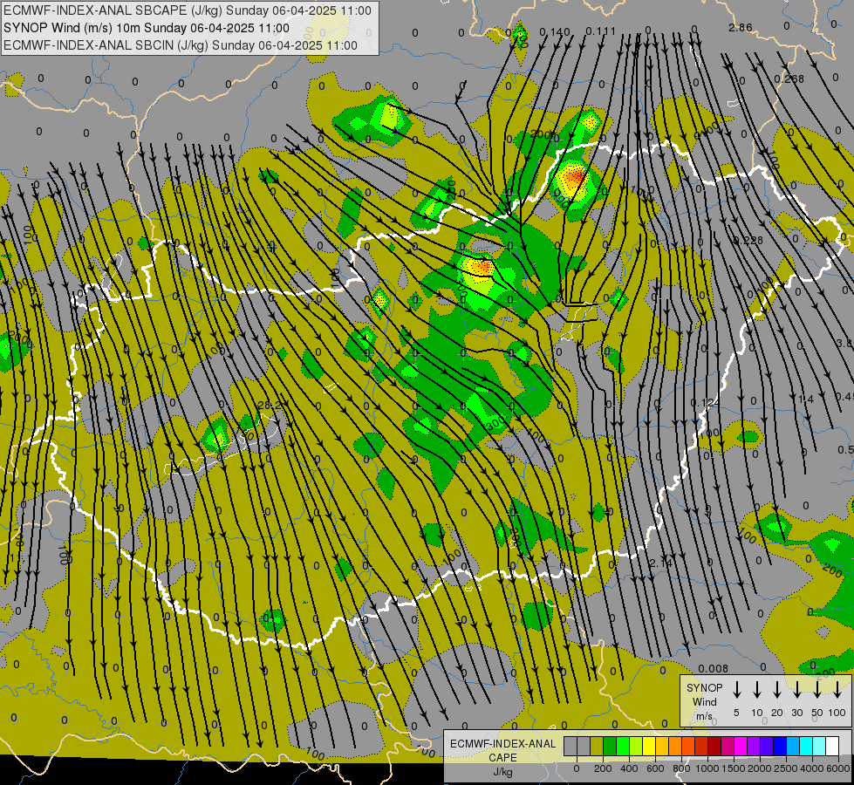
Task: Click the wind legend arrow for 10 m/s
Action: coord(757,689)
